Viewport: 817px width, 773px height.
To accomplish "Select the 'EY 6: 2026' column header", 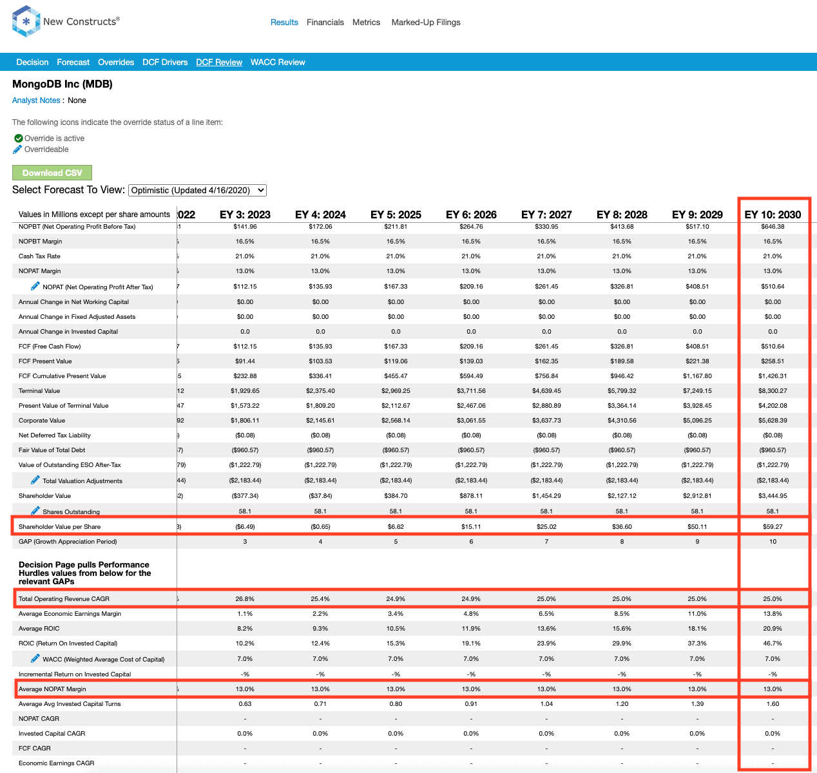I will (471, 215).
